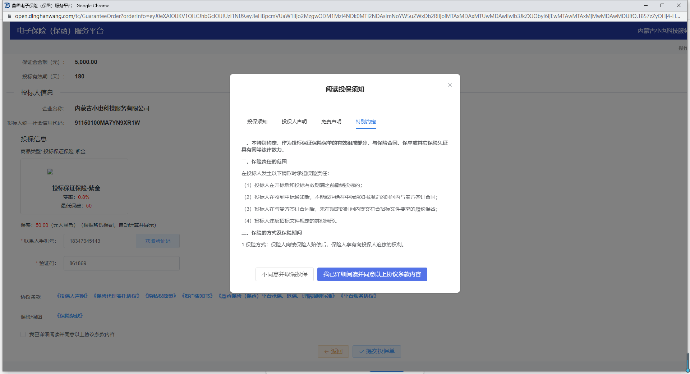Click the credit code 91150100MA7YN9XR1W

pos(107,123)
